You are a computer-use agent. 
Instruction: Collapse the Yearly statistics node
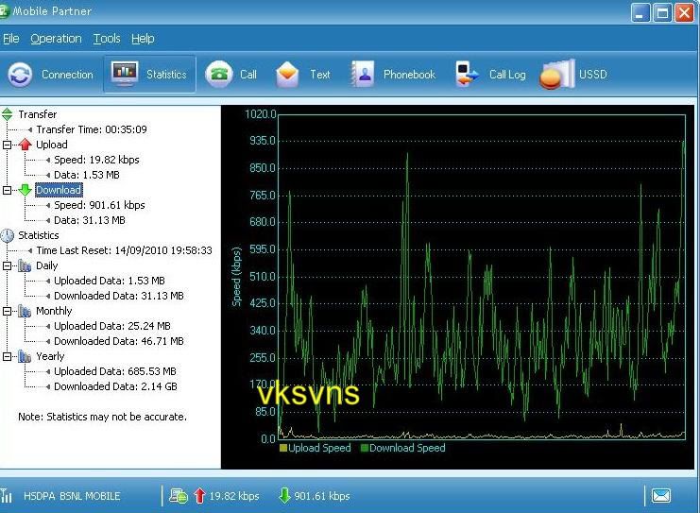(x=8, y=357)
